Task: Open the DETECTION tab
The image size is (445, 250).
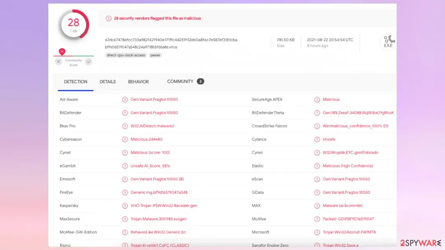Action: tap(75, 82)
